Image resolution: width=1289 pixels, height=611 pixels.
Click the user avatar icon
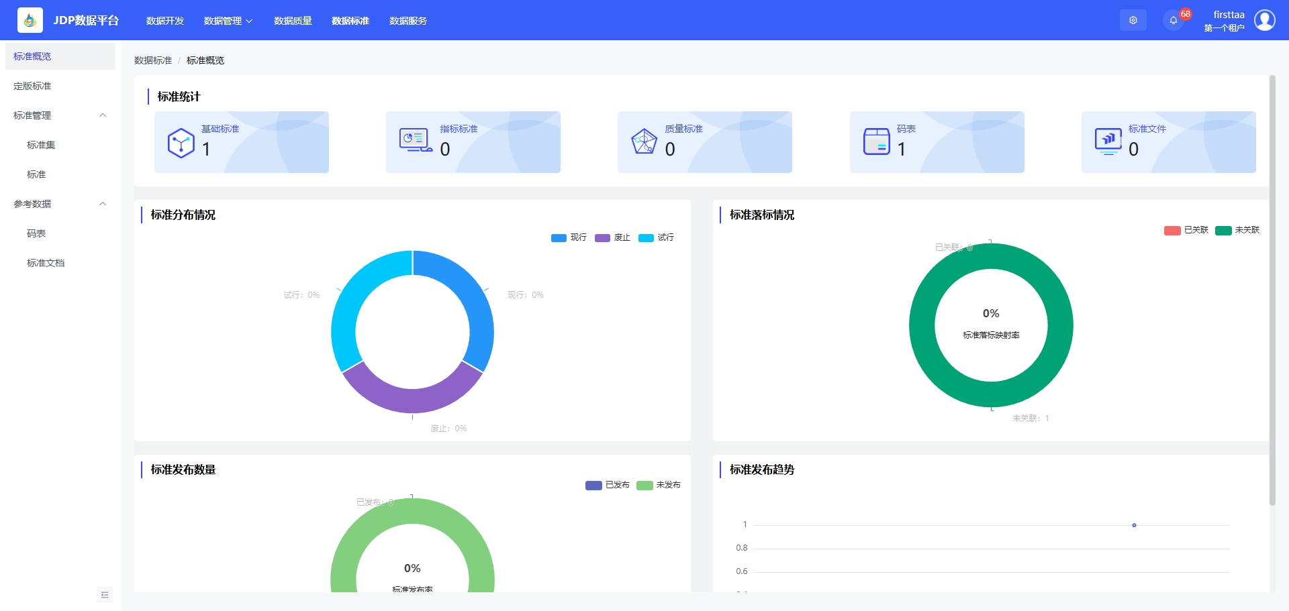click(x=1265, y=20)
